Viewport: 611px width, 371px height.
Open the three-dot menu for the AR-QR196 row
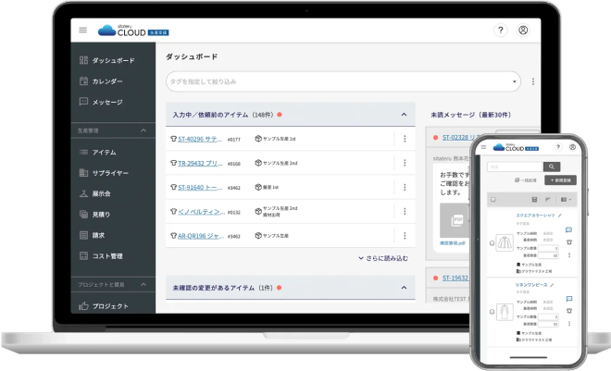click(x=405, y=236)
